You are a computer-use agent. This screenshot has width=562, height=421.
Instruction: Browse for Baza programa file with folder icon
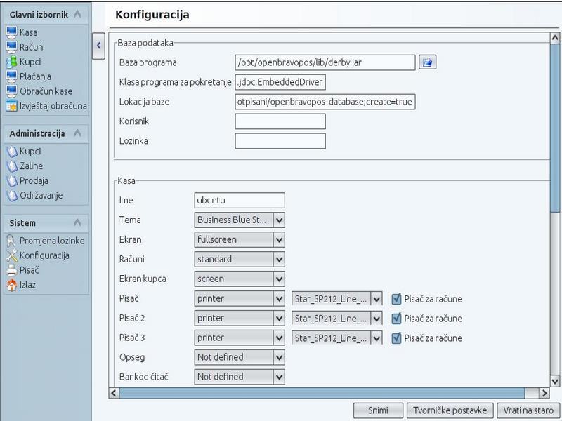[427, 62]
